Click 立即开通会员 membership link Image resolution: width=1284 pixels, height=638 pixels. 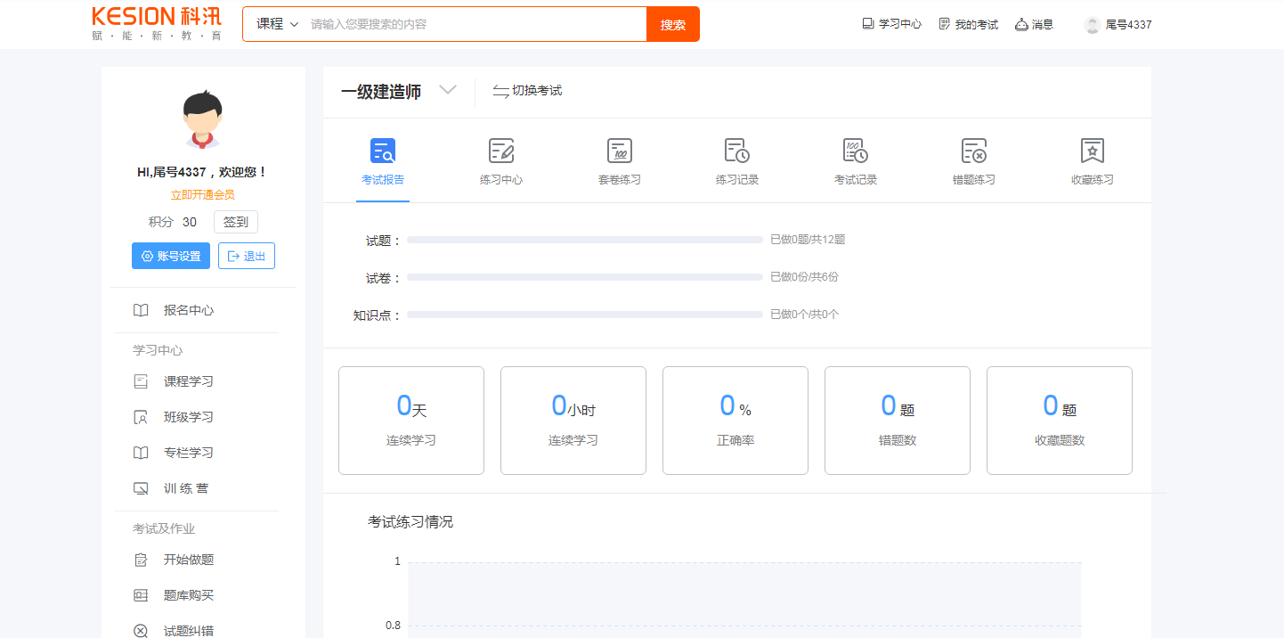tap(203, 194)
